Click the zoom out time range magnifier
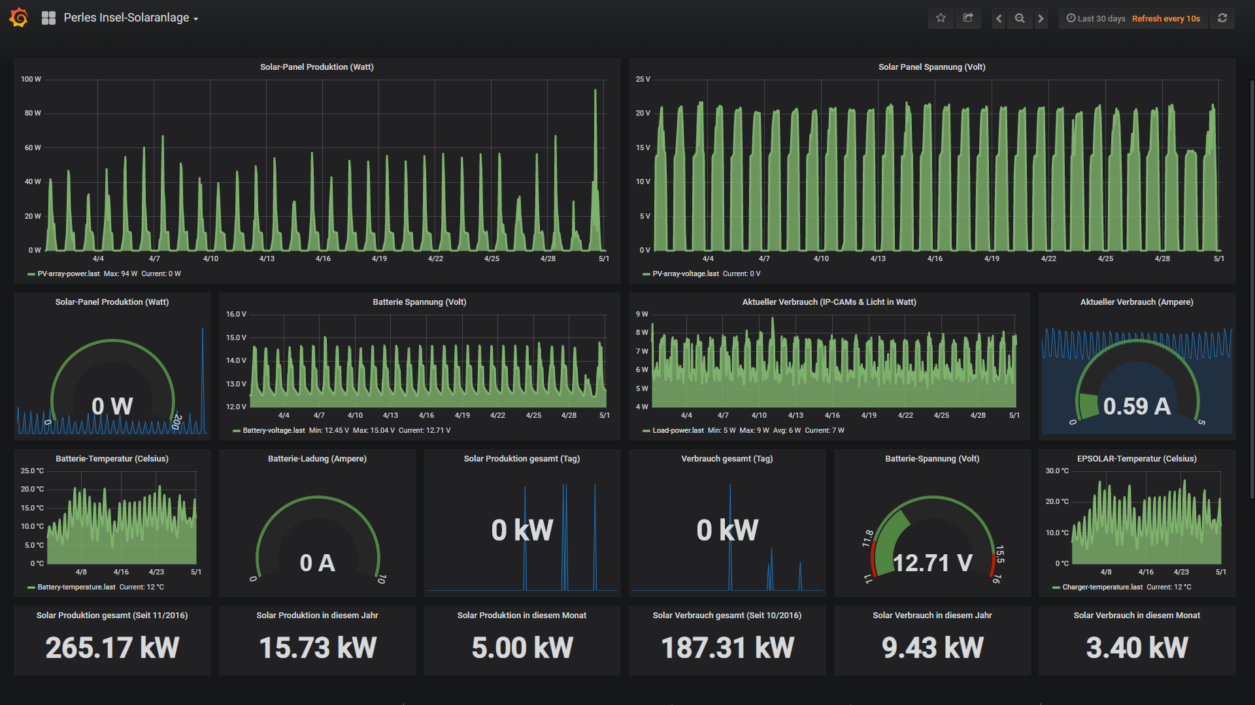Viewport: 1255px width, 705px height. [1020, 18]
